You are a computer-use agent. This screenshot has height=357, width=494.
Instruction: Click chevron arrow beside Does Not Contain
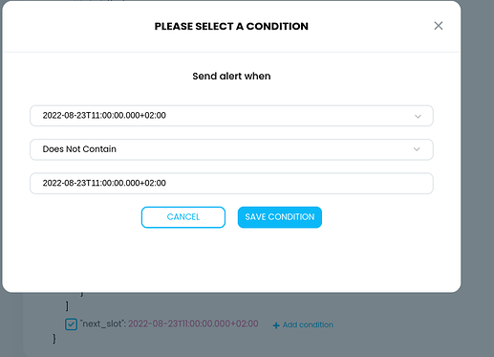pyautogui.click(x=417, y=149)
